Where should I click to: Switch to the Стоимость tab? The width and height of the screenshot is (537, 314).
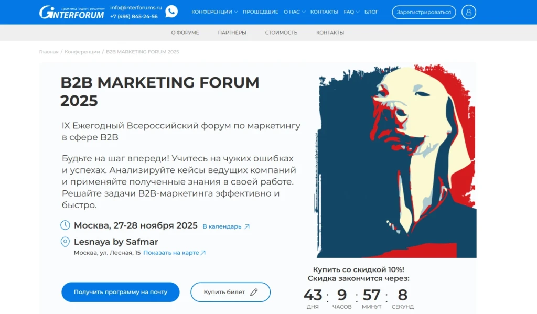click(281, 33)
